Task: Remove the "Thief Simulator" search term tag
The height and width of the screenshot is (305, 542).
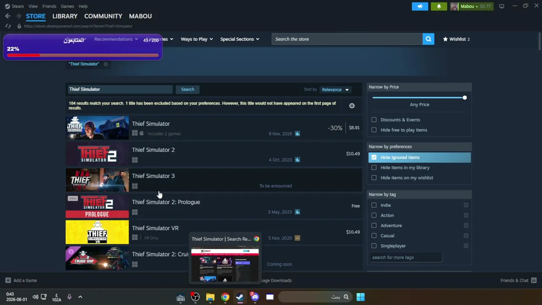Action: pos(105,64)
